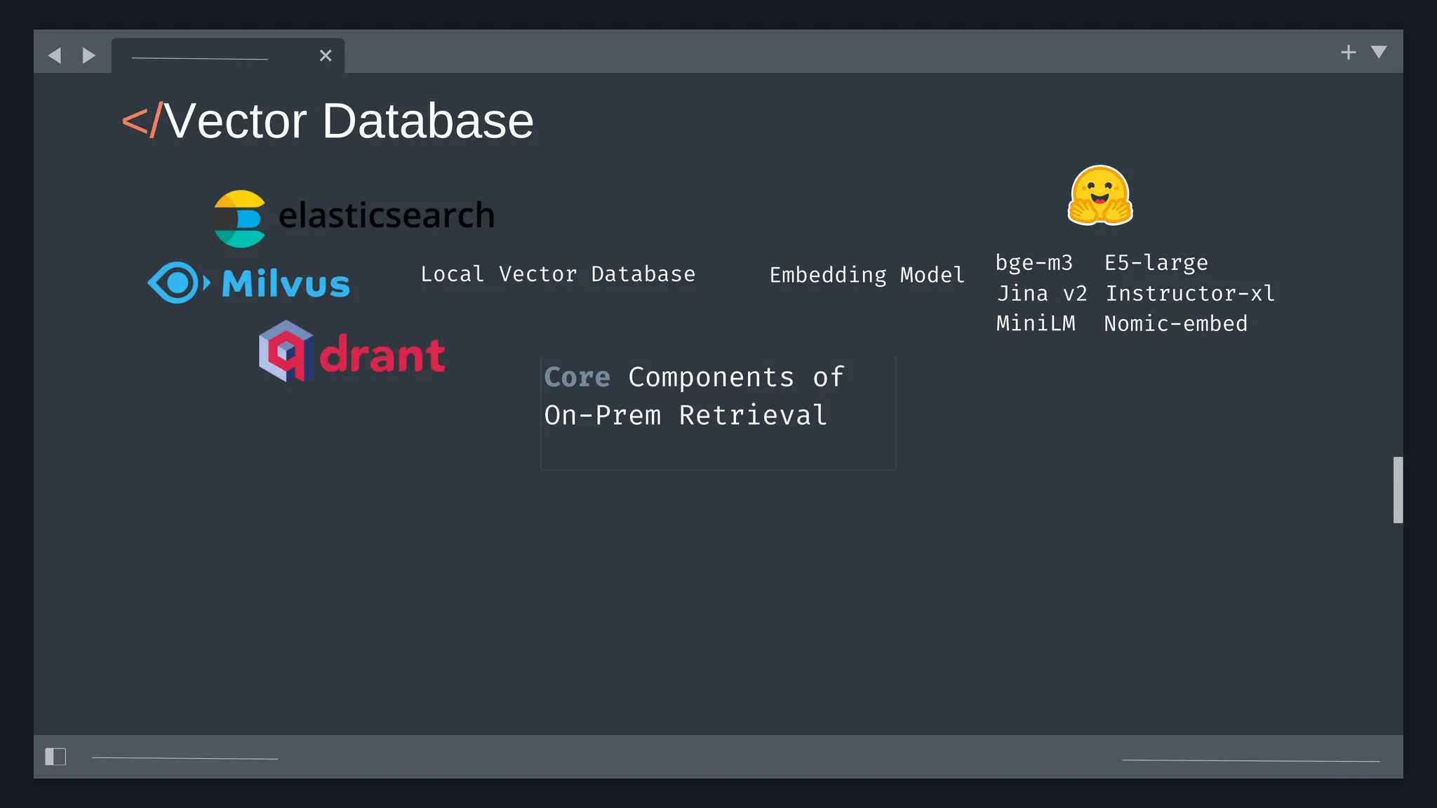
Task: Click the forward navigation arrow
Action: pos(88,55)
